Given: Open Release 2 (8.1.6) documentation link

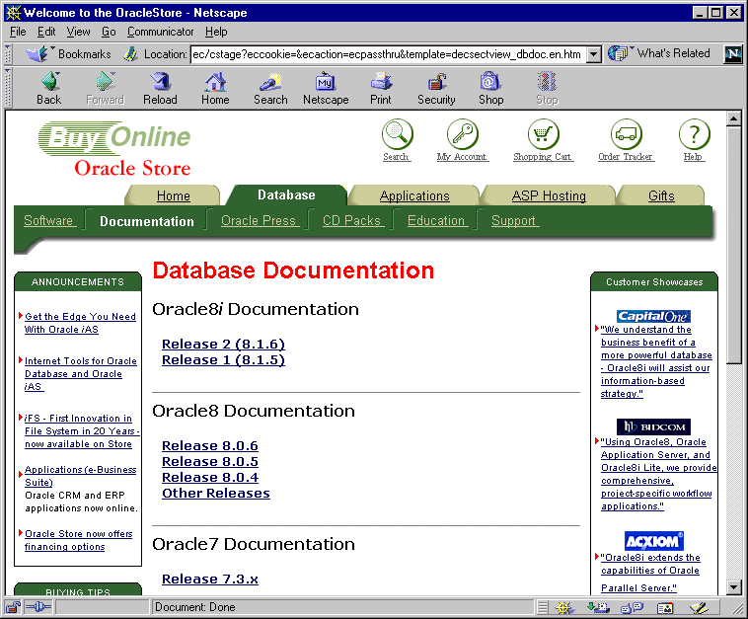Looking at the screenshot, I should click(223, 345).
